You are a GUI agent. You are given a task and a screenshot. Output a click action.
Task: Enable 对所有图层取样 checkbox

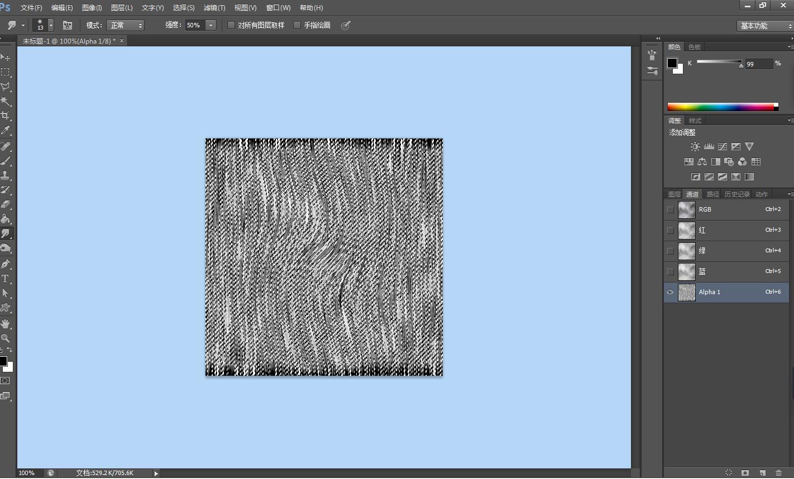pyautogui.click(x=231, y=25)
